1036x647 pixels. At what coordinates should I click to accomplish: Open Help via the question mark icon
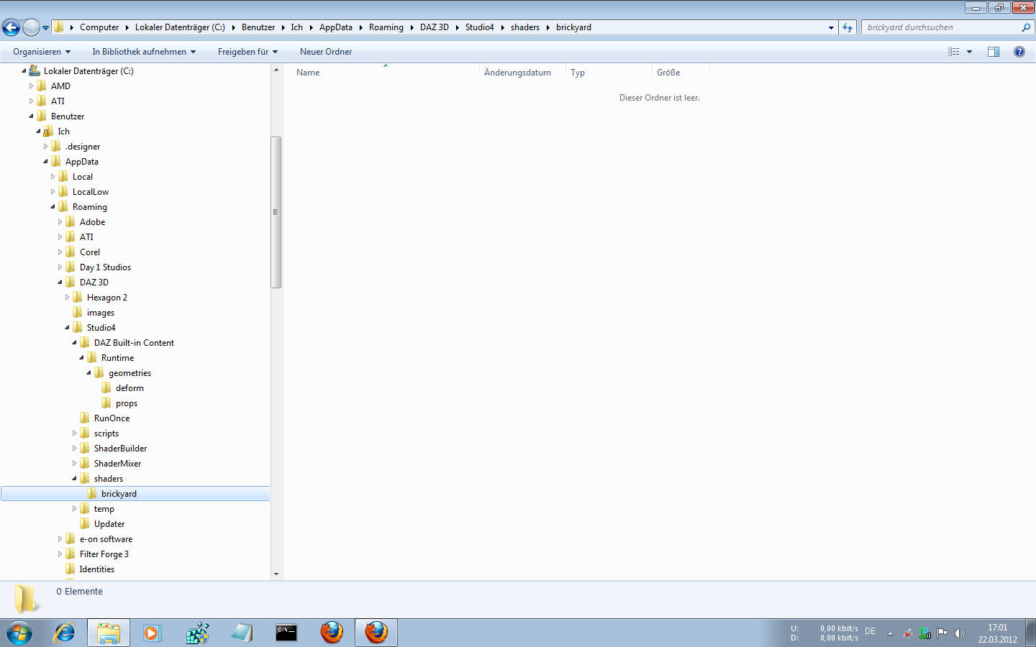tap(1019, 52)
